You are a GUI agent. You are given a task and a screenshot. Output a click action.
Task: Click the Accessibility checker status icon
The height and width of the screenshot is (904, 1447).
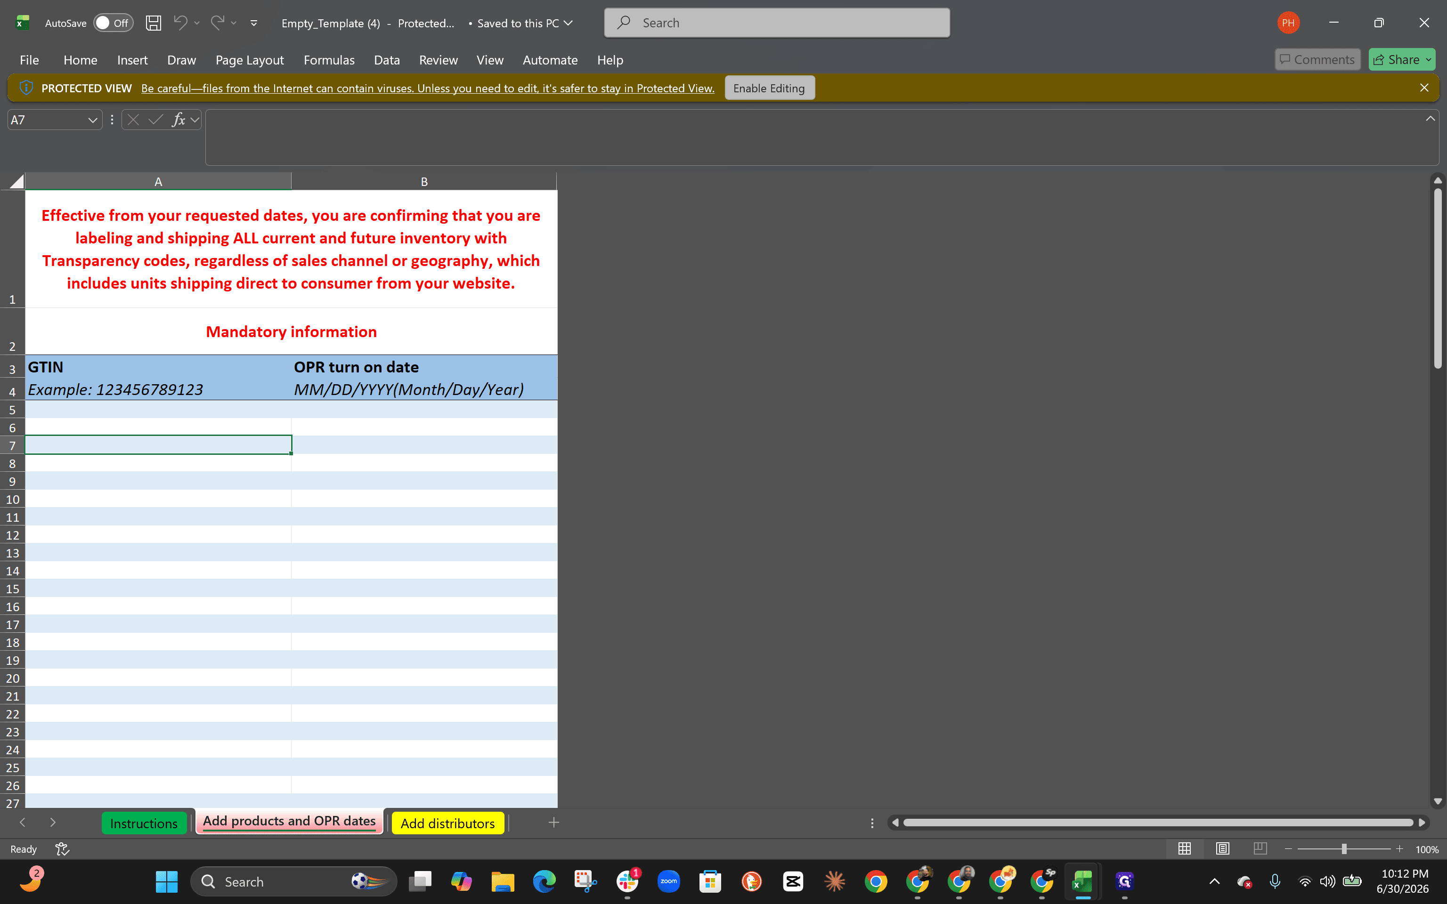pos(62,849)
